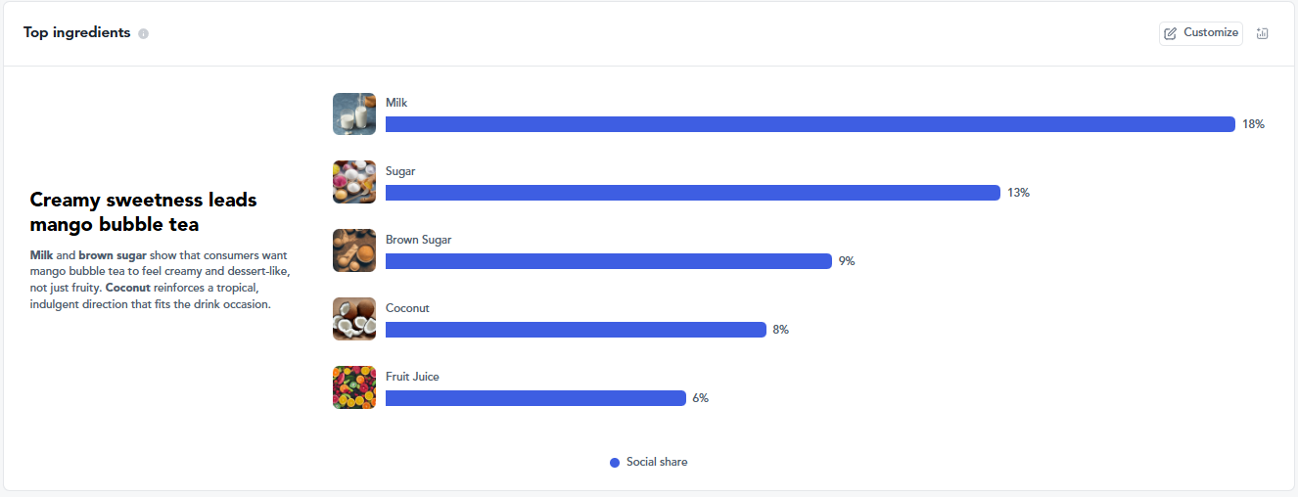
Task: Click the Brown Sugar 9% bar
Action: [609, 261]
